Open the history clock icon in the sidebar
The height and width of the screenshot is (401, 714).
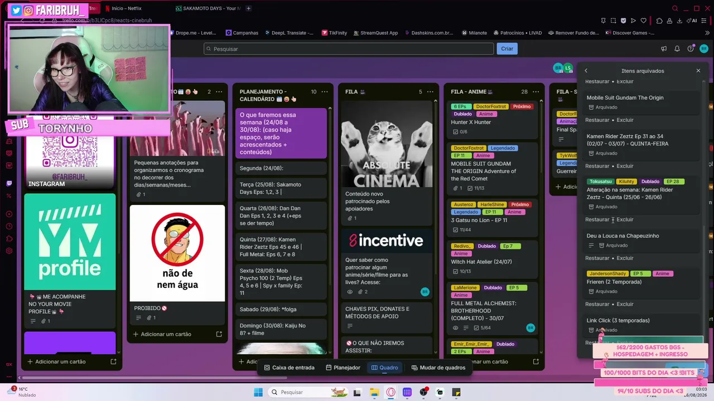coord(9,226)
